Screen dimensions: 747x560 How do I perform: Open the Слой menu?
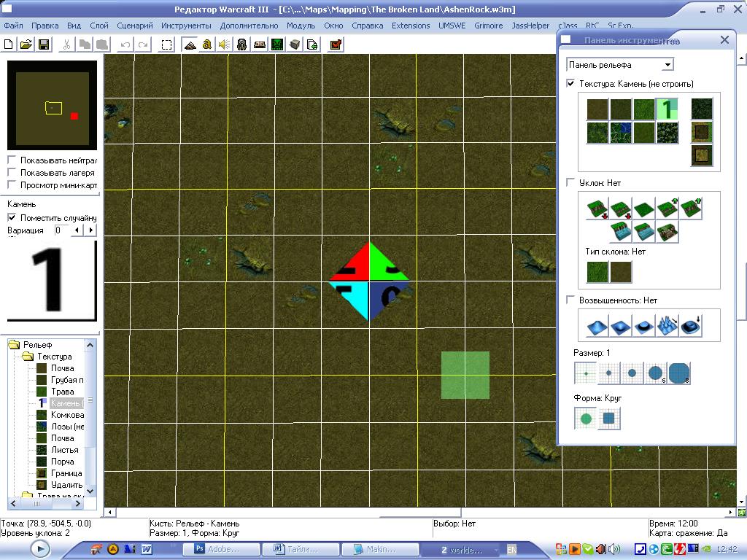pyautogui.click(x=99, y=26)
